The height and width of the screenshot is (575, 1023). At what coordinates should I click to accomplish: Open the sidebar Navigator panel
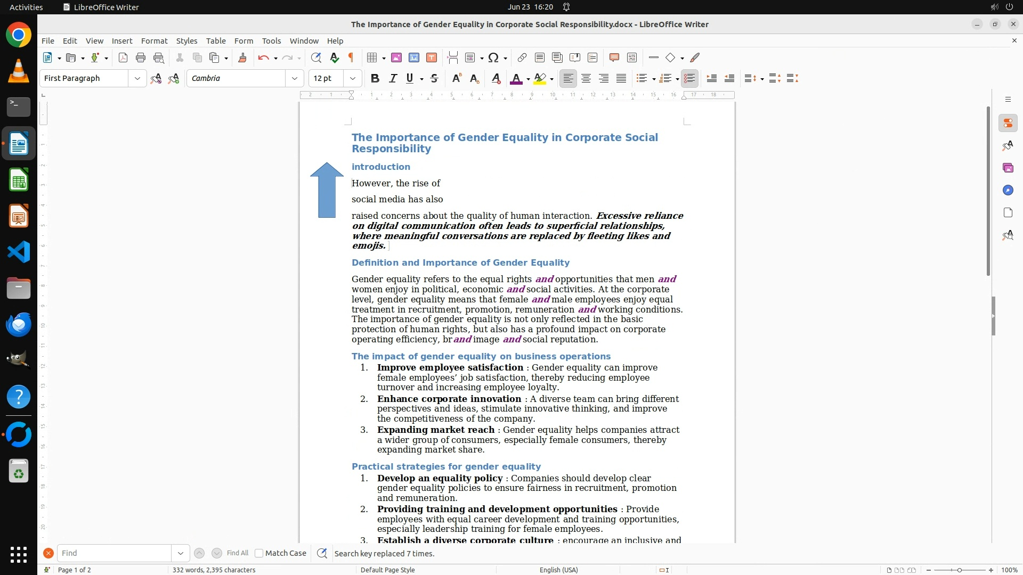(1008, 191)
